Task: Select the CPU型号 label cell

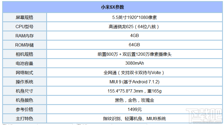Action: (24, 27)
